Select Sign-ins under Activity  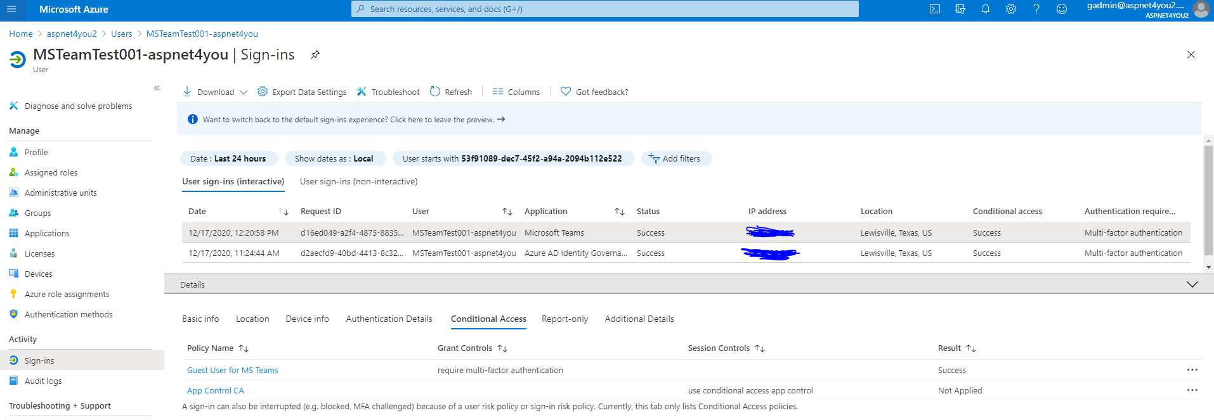coord(82,360)
